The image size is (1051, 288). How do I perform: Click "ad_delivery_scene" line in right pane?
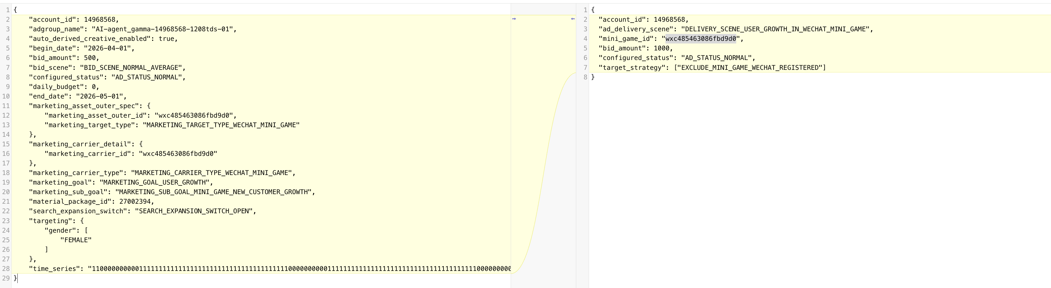[x=736, y=29]
